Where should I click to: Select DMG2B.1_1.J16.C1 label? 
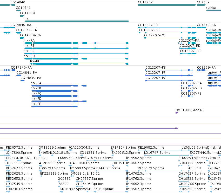pos(85,174)
